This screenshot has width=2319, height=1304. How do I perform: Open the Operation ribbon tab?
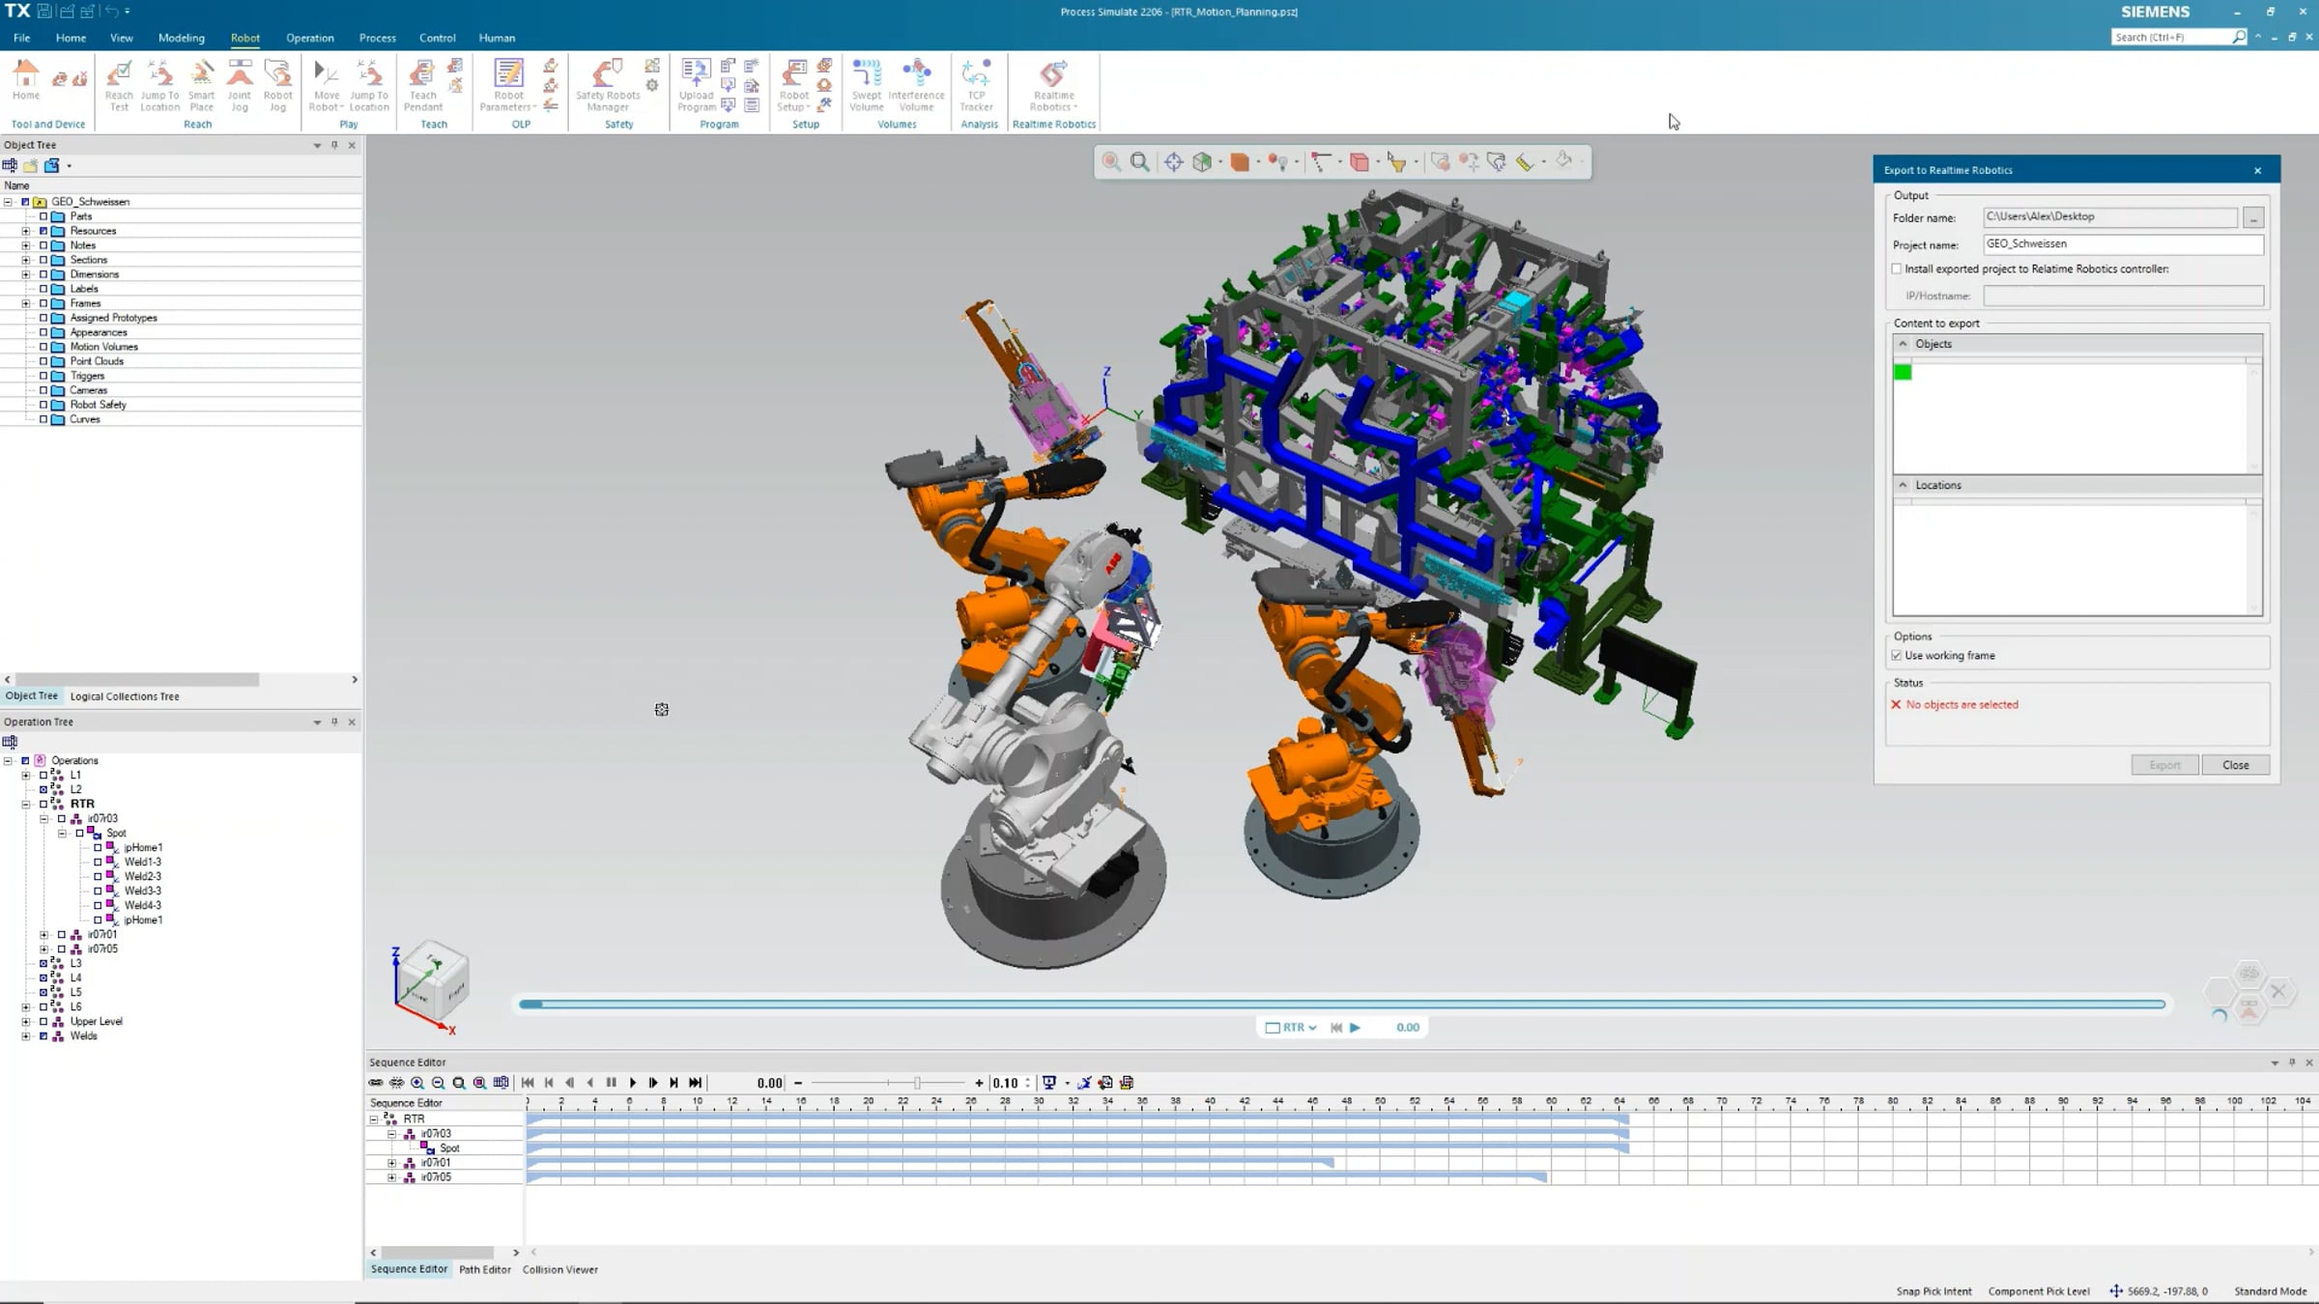(x=309, y=38)
